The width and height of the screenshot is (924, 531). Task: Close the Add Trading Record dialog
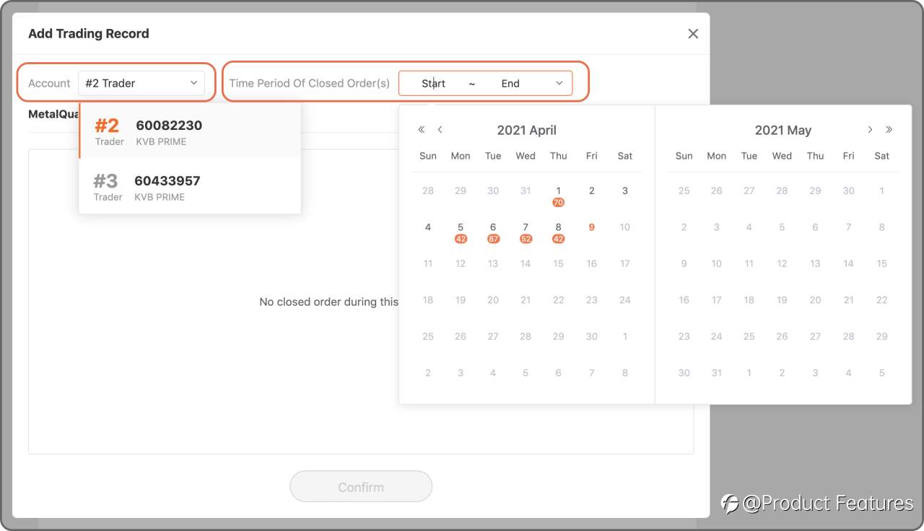693,33
